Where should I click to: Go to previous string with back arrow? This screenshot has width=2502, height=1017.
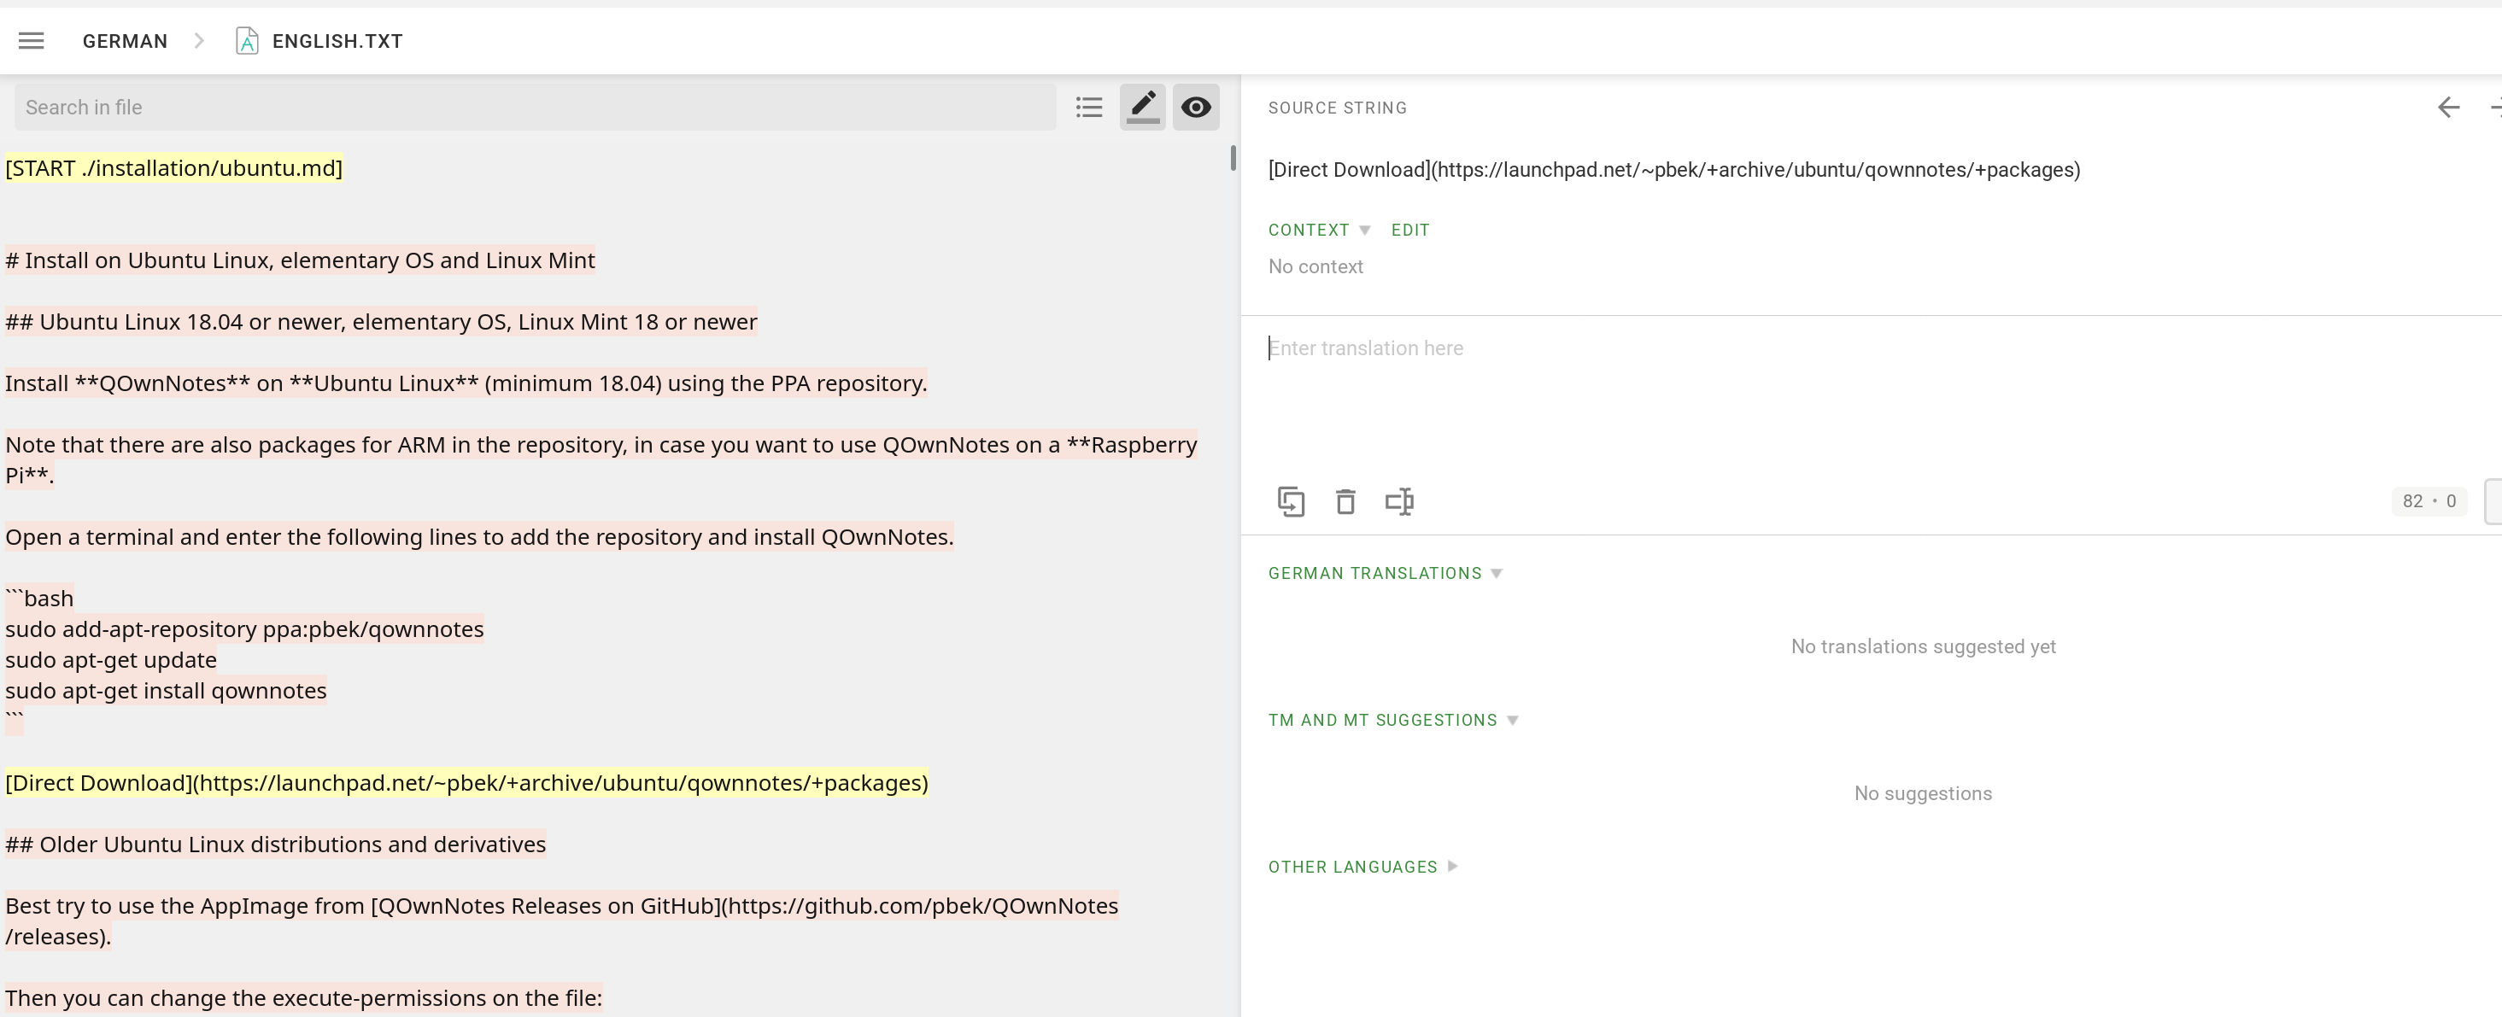click(2448, 107)
